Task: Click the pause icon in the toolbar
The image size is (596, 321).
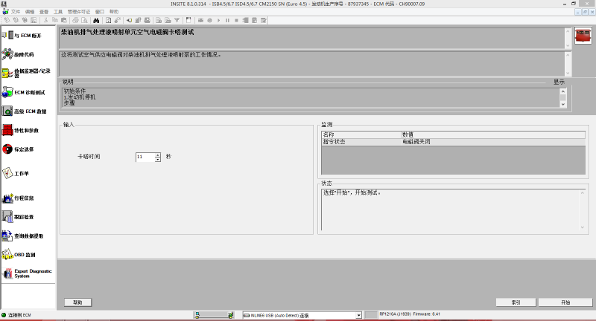Action: (x=227, y=20)
